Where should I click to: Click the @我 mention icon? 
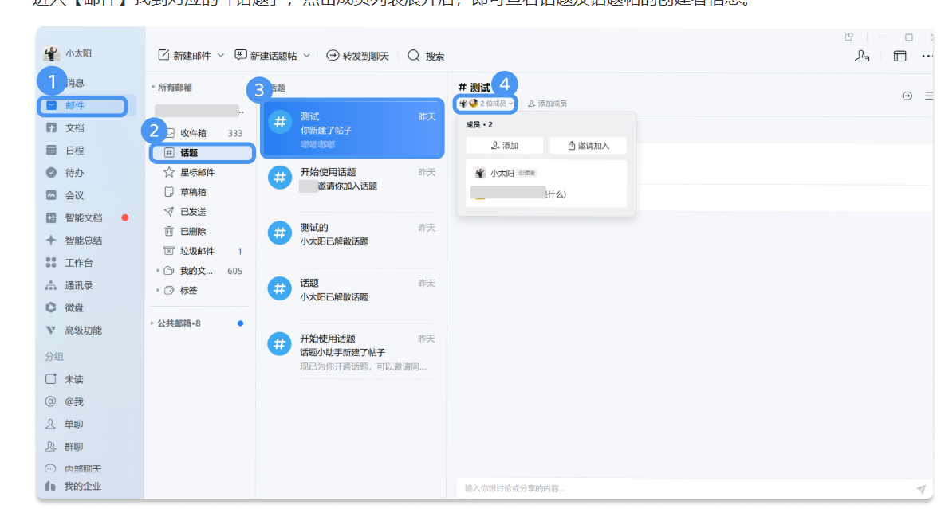click(x=51, y=401)
